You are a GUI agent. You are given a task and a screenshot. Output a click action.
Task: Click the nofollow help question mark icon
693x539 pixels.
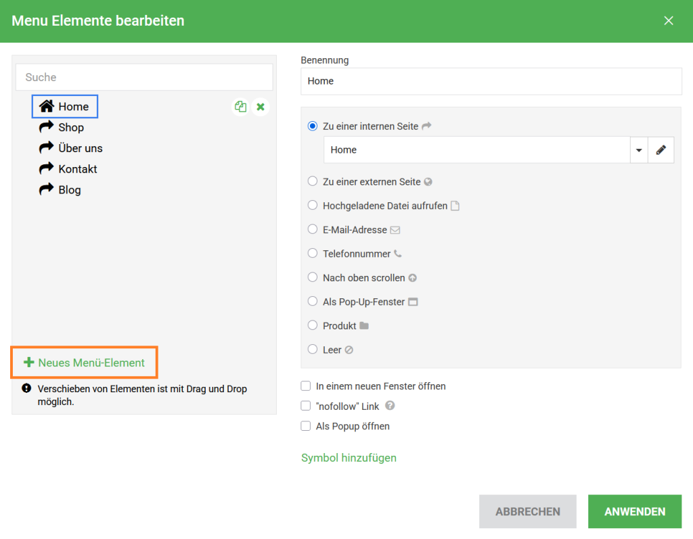(390, 406)
